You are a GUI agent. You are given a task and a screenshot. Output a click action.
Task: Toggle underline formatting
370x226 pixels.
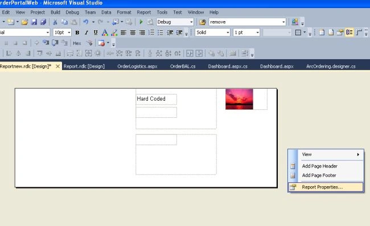click(x=96, y=32)
